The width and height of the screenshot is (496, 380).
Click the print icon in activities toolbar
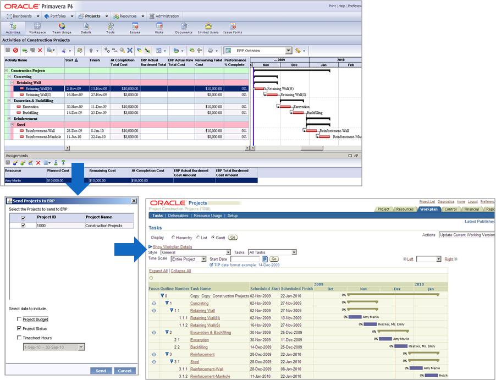211,50
